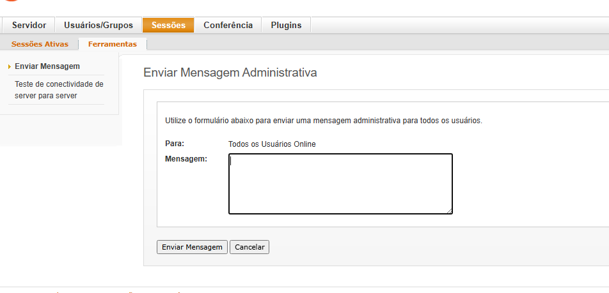Click the Todos os Usuários Online text
The image size is (609, 293).
coord(272,144)
